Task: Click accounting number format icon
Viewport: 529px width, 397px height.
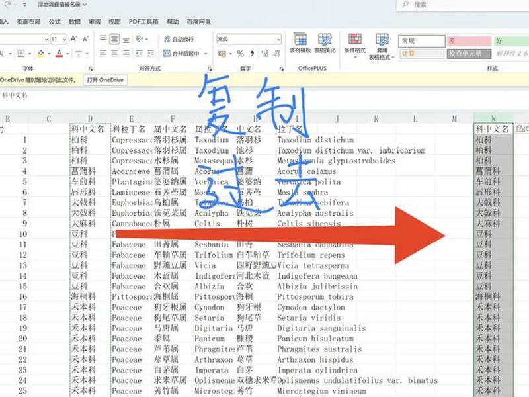Action: click(222, 54)
